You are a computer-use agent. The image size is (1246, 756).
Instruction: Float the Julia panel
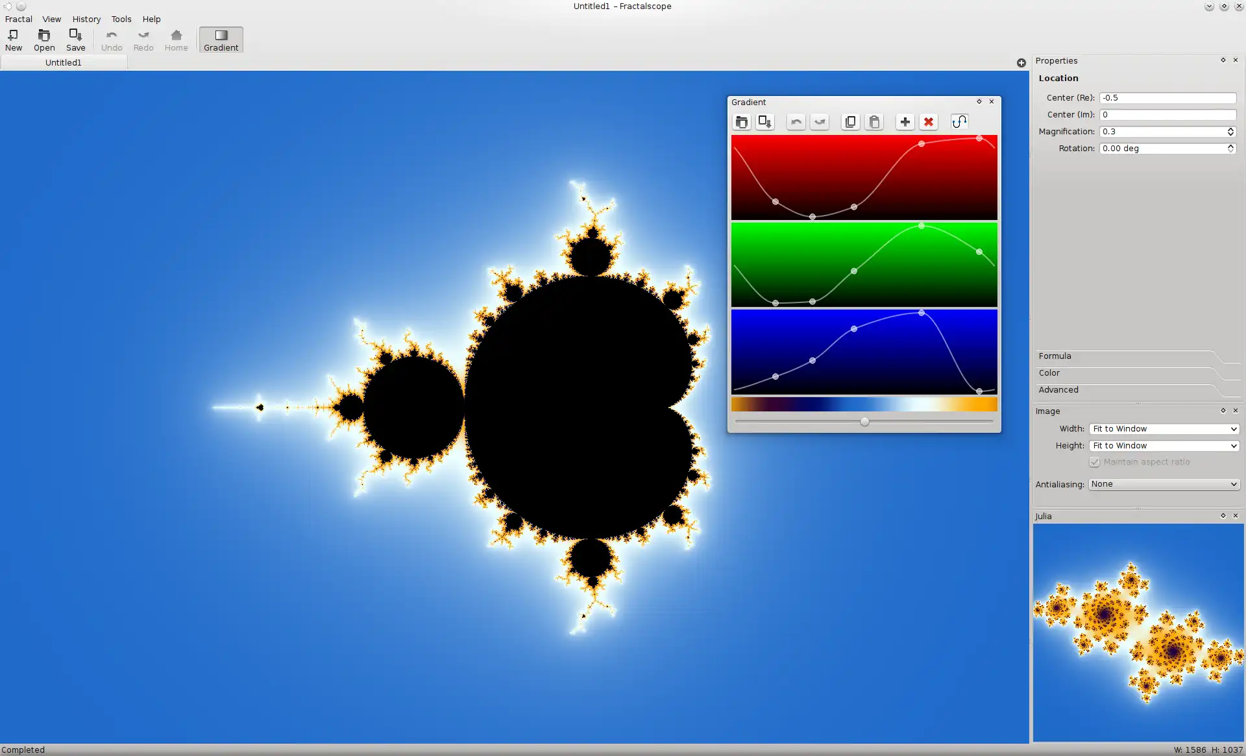point(1222,515)
